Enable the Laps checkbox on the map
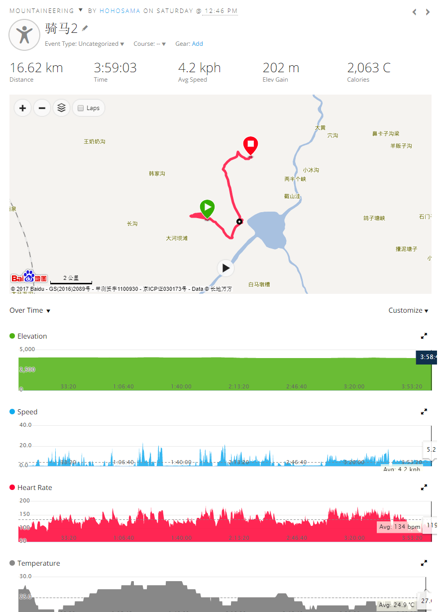 tap(81, 108)
